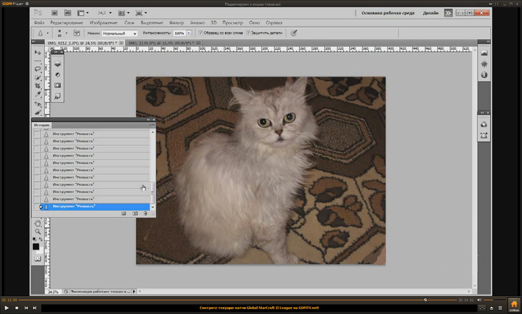
Task: Click the foreground color swatch
Action: (35, 246)
